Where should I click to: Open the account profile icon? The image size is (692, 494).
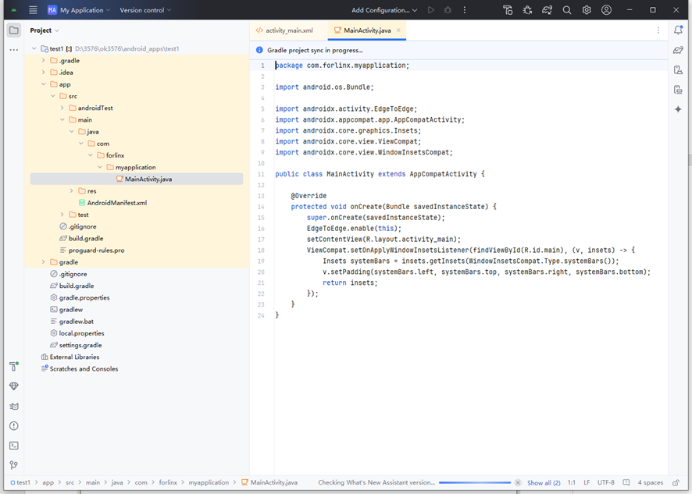click(606, 9)
